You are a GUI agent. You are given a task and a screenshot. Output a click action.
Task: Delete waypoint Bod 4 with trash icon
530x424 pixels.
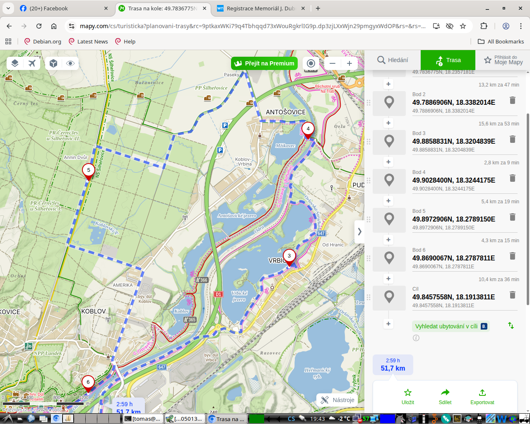512,178
